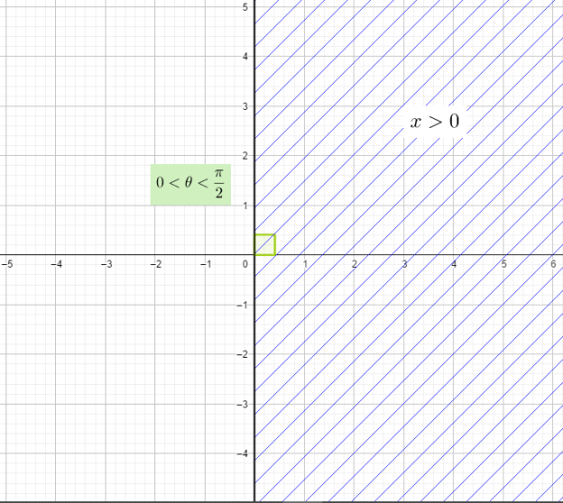The image size is (563, 503).
Task: Click the −2 tick label on the x-axis
Action: [156, 264]
